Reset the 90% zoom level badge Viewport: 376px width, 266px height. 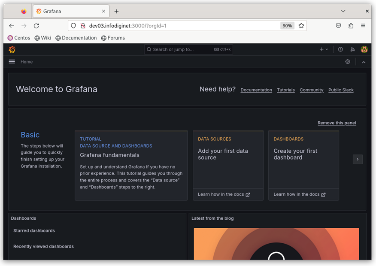pos(287,26)
